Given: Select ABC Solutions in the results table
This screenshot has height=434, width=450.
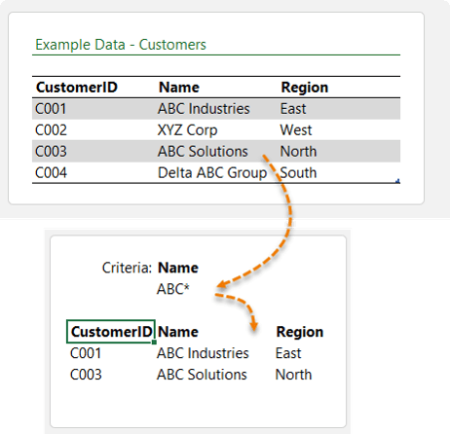Looking at the screenshot, I should click(x=202, y=375).
